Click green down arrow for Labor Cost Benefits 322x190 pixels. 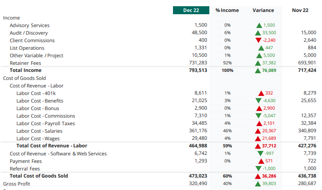(x=259, y=101)
